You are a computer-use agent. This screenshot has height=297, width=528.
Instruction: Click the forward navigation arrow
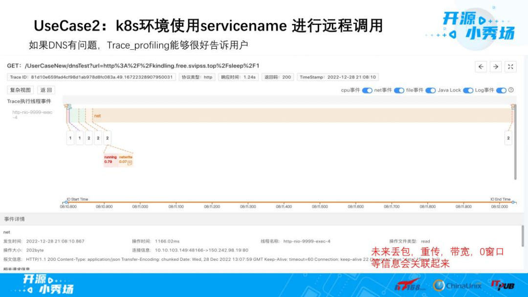pos(496,67)
